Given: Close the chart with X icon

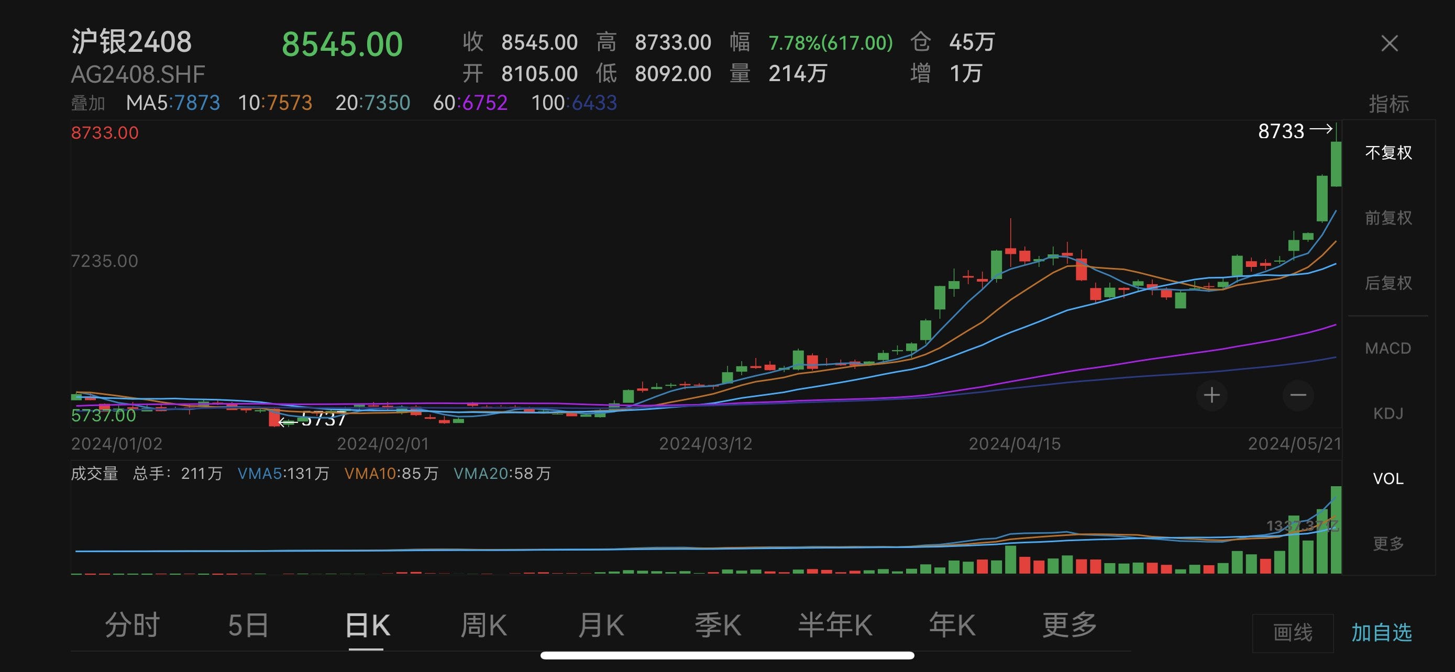Looking at the screenshot, I should click(1389, 43).
